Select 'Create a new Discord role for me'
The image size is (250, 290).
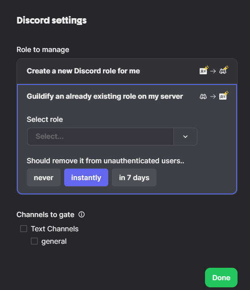pyautogui.click(x=127, y=71)
